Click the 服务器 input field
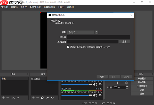This screenshot has width=154, height=105. click(x=99, y=37)
